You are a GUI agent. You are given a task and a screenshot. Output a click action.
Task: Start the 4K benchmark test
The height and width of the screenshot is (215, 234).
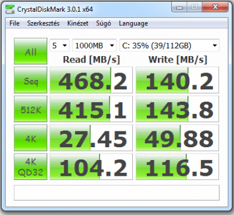30,138
